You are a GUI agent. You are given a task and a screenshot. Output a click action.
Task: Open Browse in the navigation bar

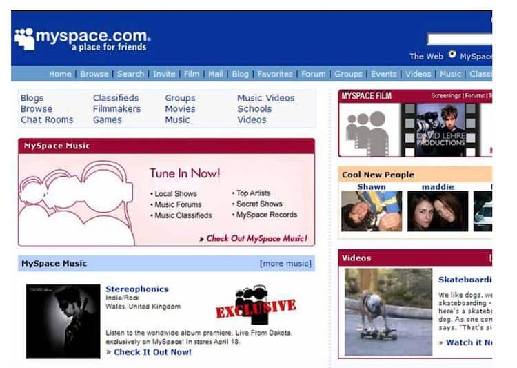pyautogui.click(x=94, y=74)
